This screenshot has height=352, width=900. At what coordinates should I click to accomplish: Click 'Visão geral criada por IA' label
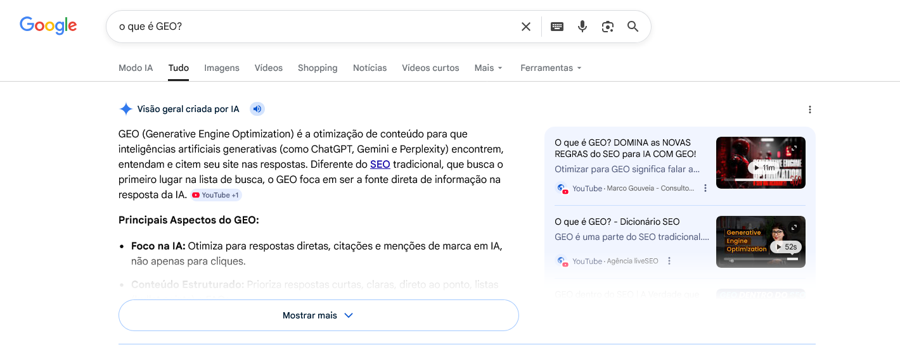pos(188,109)
